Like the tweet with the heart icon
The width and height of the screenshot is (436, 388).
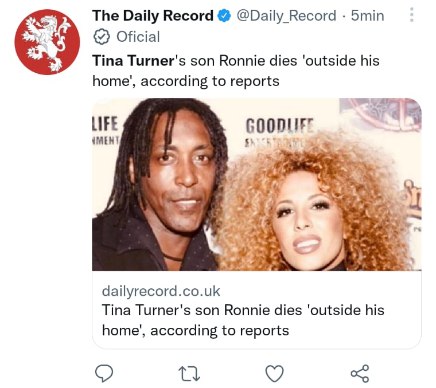click(x=275, y=373)
